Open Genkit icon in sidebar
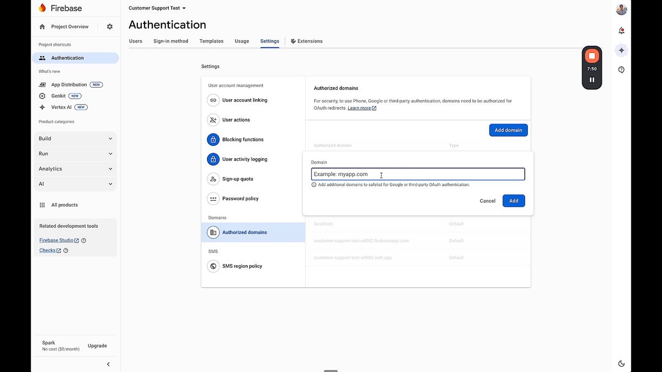The width and height of the screenshot is (662, 372). pyautogui.click(x=42, y=96)
